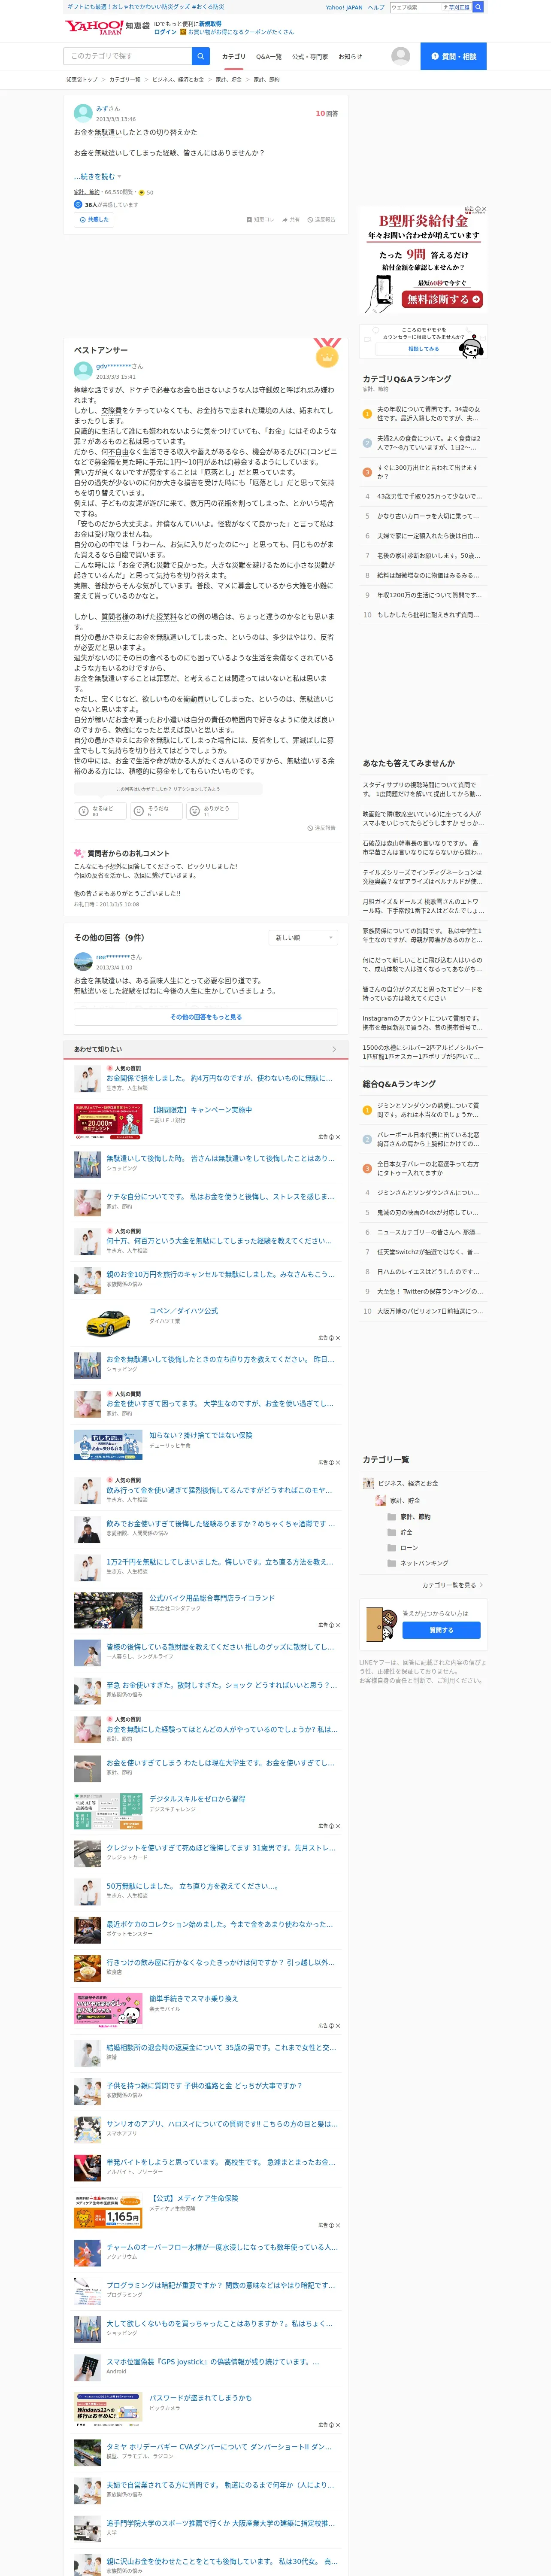Click the 質問・相談 button
Image resolution: width=551 pixels, height=2576 pixels.
point(453,56)
